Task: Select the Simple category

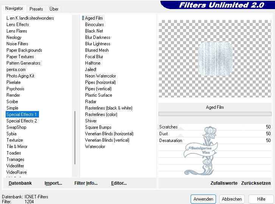Action: pos(12,108)
